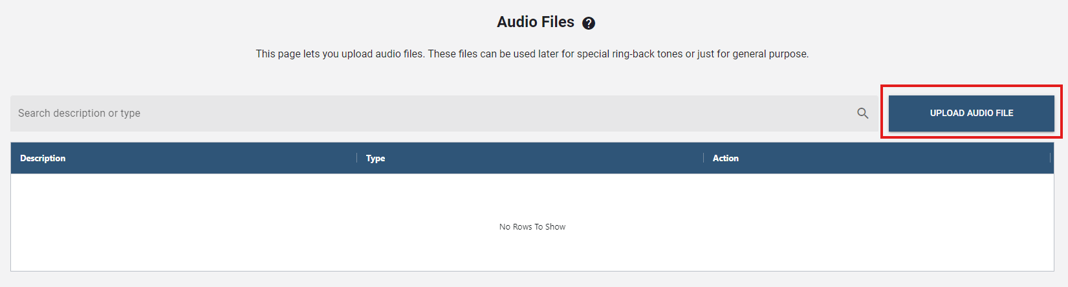
Task: Sort by the Description column header
Action: tap(43, 158)
